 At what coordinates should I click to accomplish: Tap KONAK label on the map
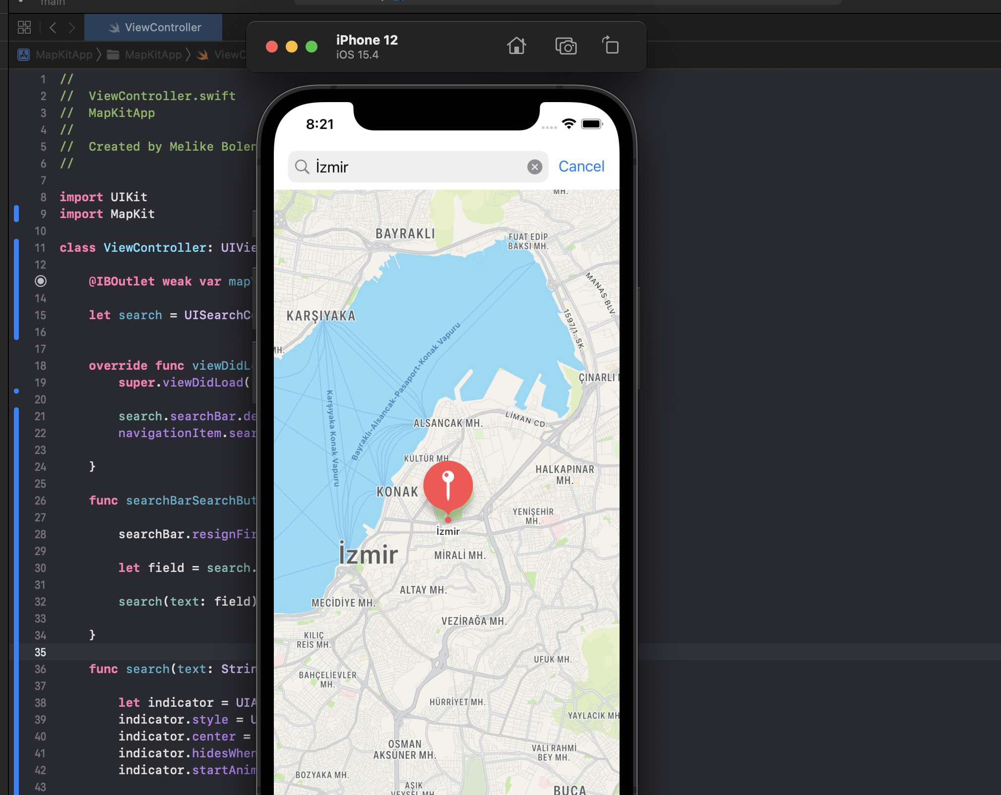(397, 492)
